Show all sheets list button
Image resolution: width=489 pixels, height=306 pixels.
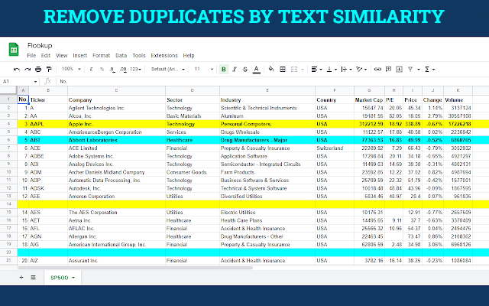(33, 276)
